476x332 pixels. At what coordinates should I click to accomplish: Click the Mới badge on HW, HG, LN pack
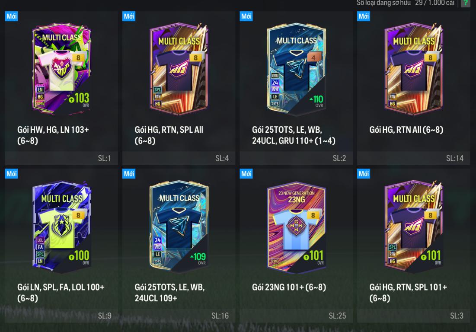pos(12,16)
